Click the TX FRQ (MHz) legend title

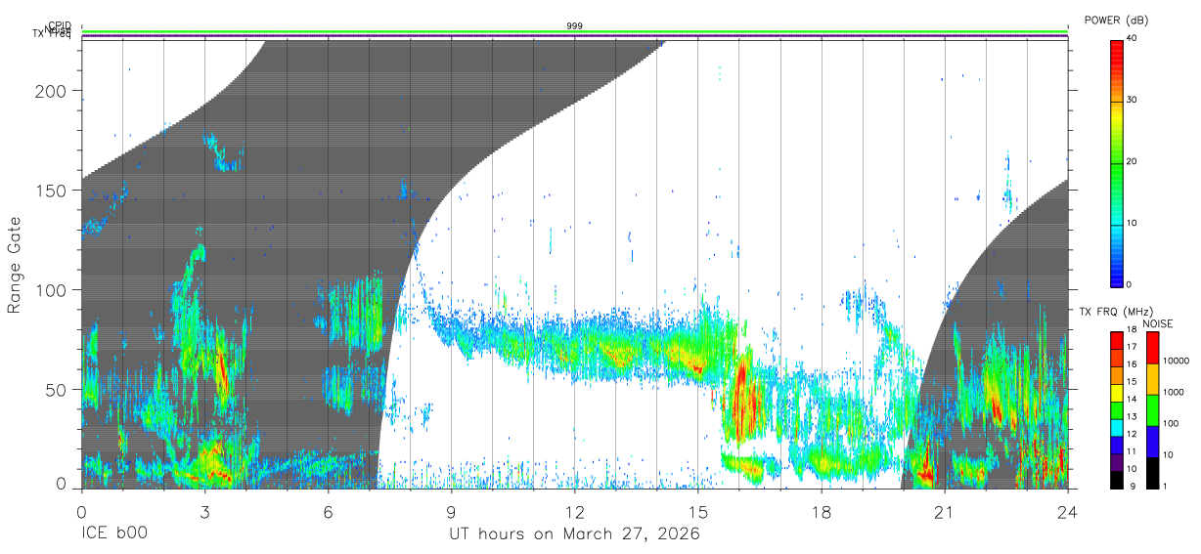pyautogui.click(x=1118, y=312)
